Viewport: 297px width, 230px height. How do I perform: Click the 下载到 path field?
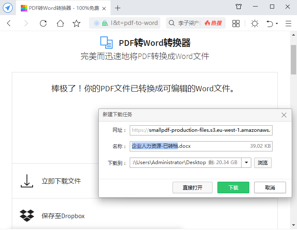[x=186, y=162]
